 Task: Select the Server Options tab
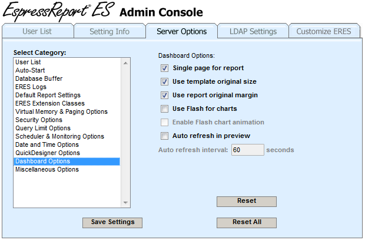(x=181, y=31)
